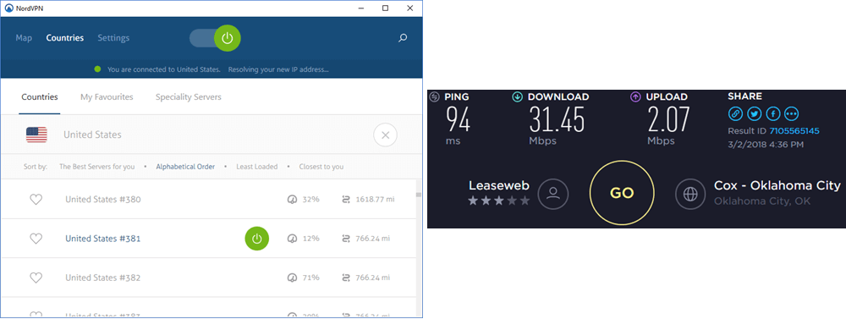The width and height of the screenshot is (846, 319).
Task: Click the GO button in Speedtest
Action: click(x=622, y=193)
